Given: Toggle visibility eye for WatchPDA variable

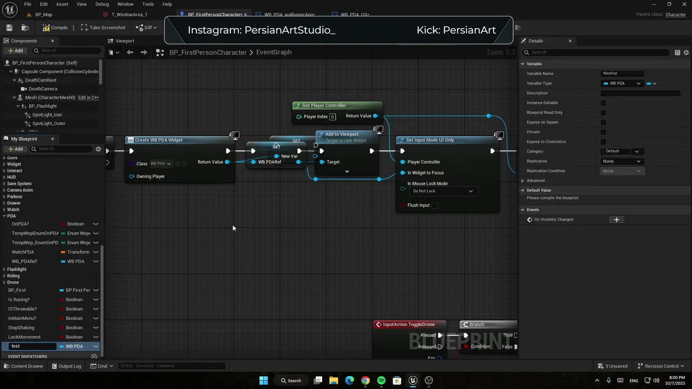Looking at the screenshot, I should click(x=96, y=252).
